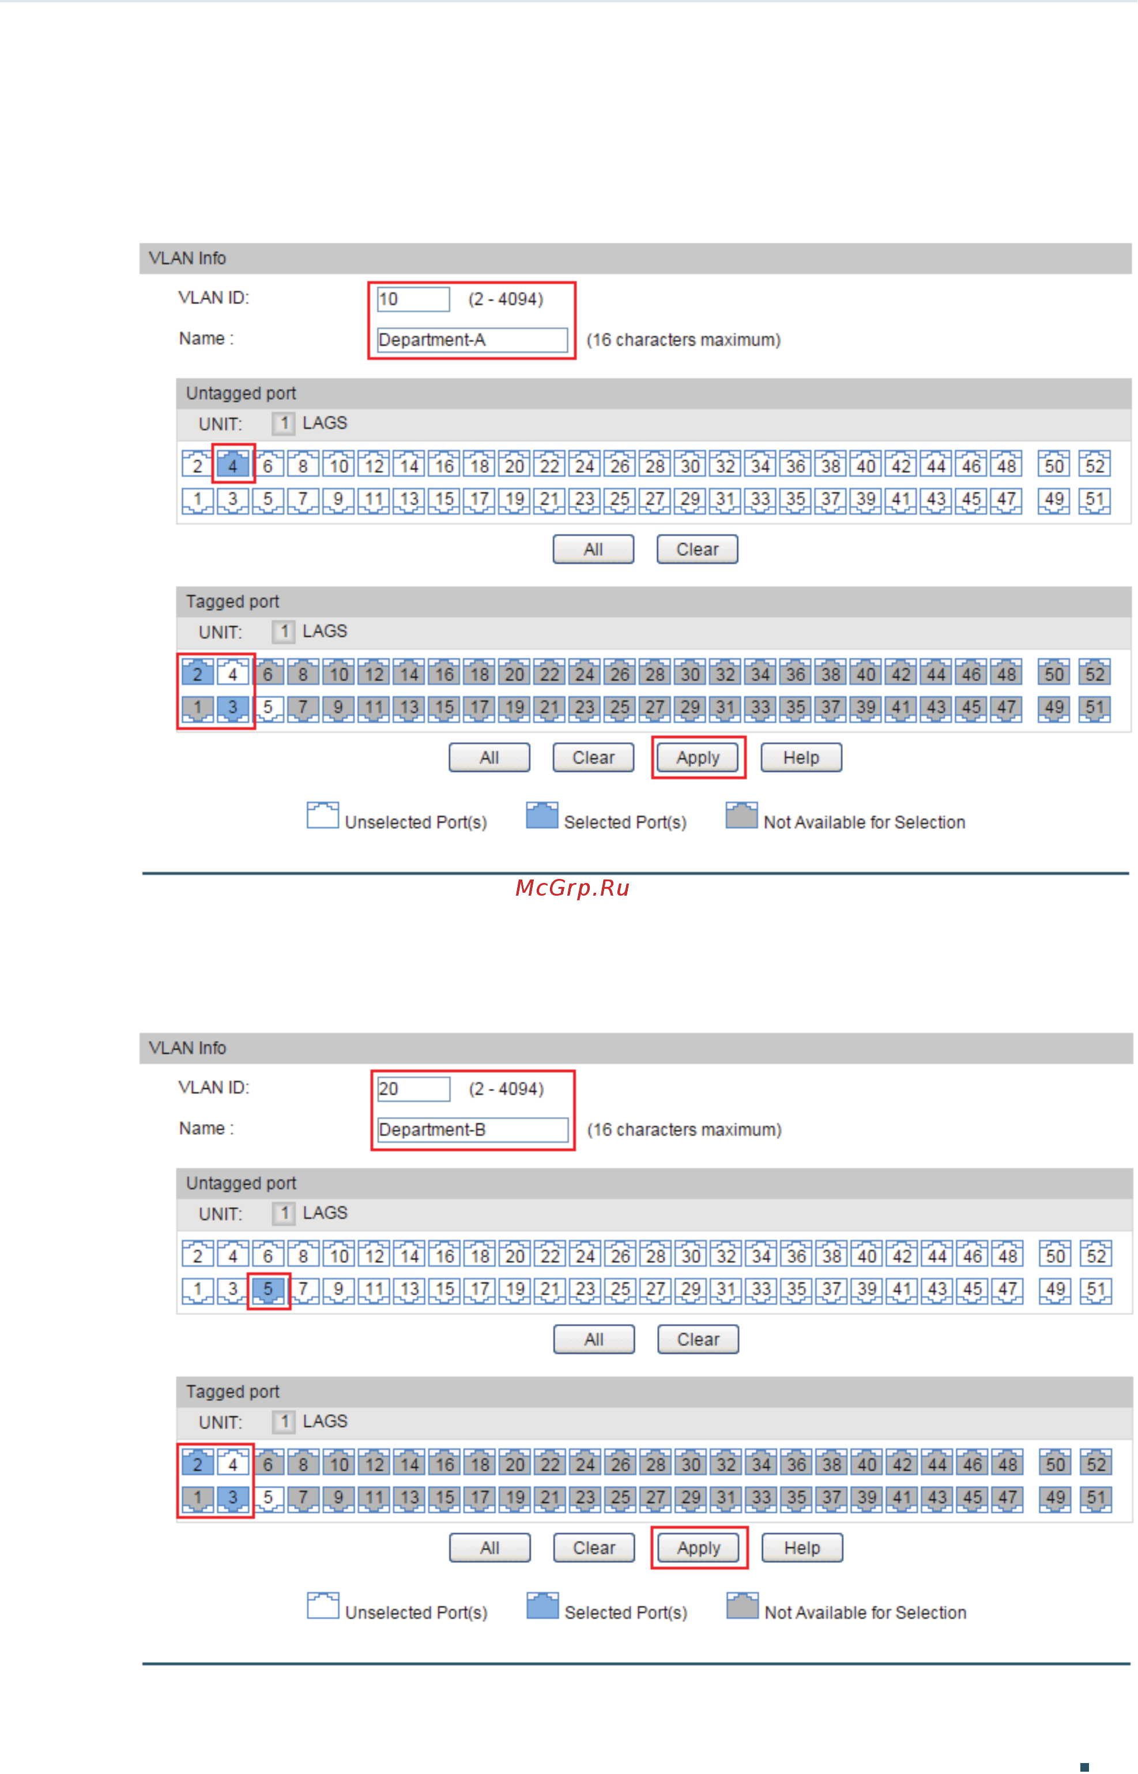Apply the Department-B VLAN settings

pyautogui.click(x=698, y=1548)
